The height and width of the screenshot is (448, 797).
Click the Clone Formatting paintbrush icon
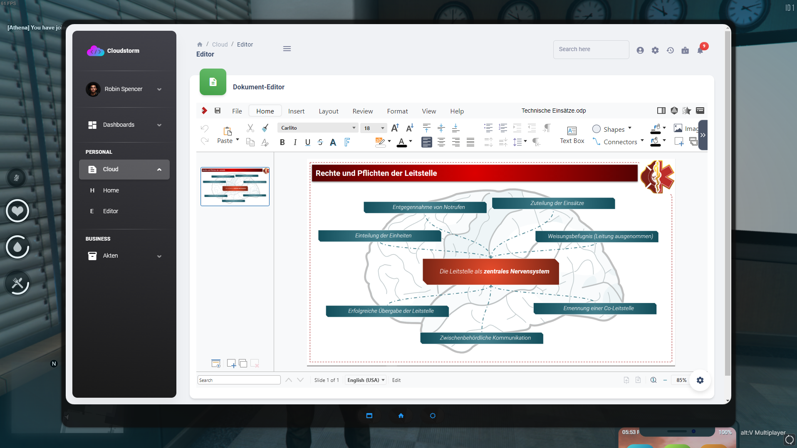point(265,128)
